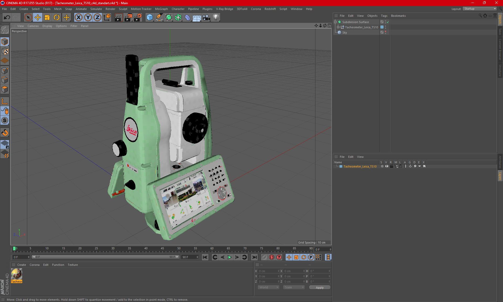The image size is (503, 302).
Task: Toggle record active objects button
Action: tap(264, 257)
